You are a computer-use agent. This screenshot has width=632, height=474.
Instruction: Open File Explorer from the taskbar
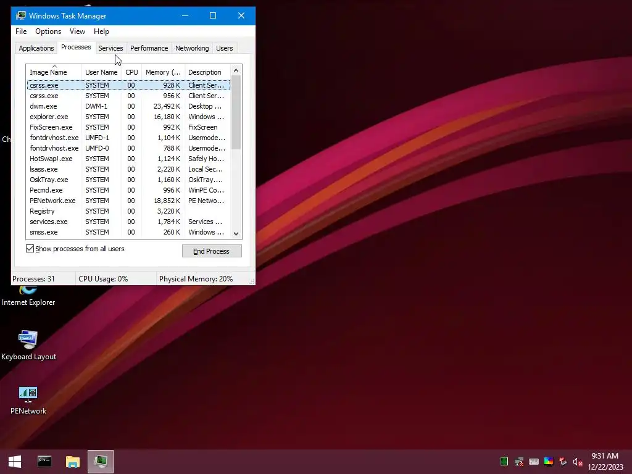(73, 462)
